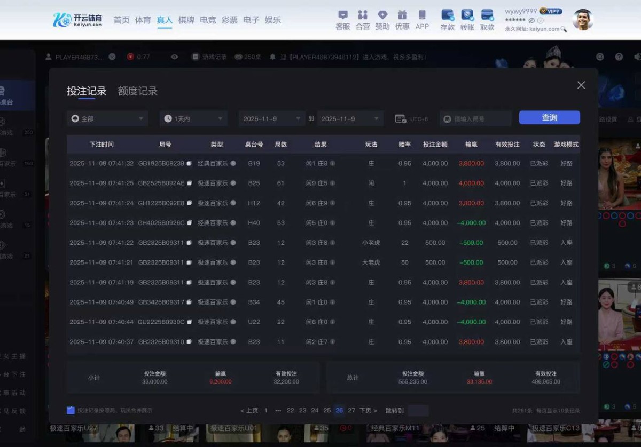The image size is (641, 447).
Task: Expand the 全部 game type dropdown
Action: [x=108, y=118]
